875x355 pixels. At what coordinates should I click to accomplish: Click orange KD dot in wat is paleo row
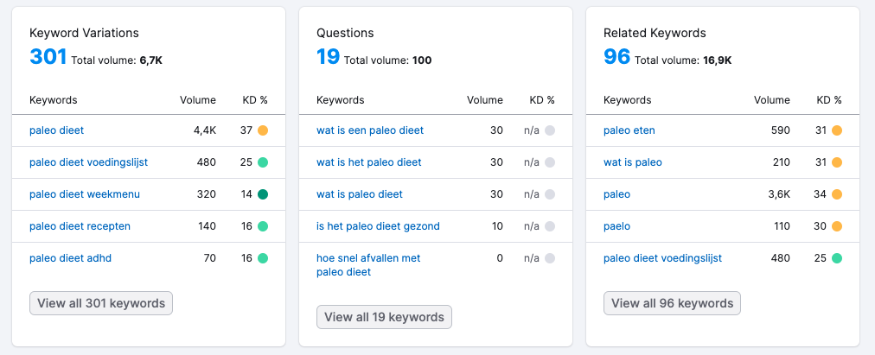click(836, 162)
